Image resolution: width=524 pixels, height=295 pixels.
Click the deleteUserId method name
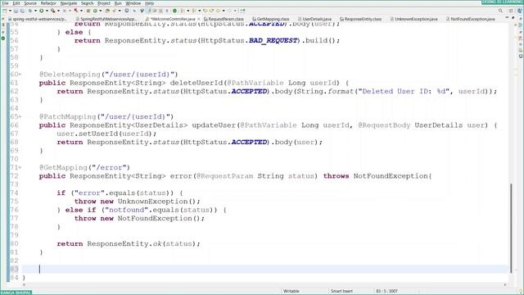(x=196, y=83)
